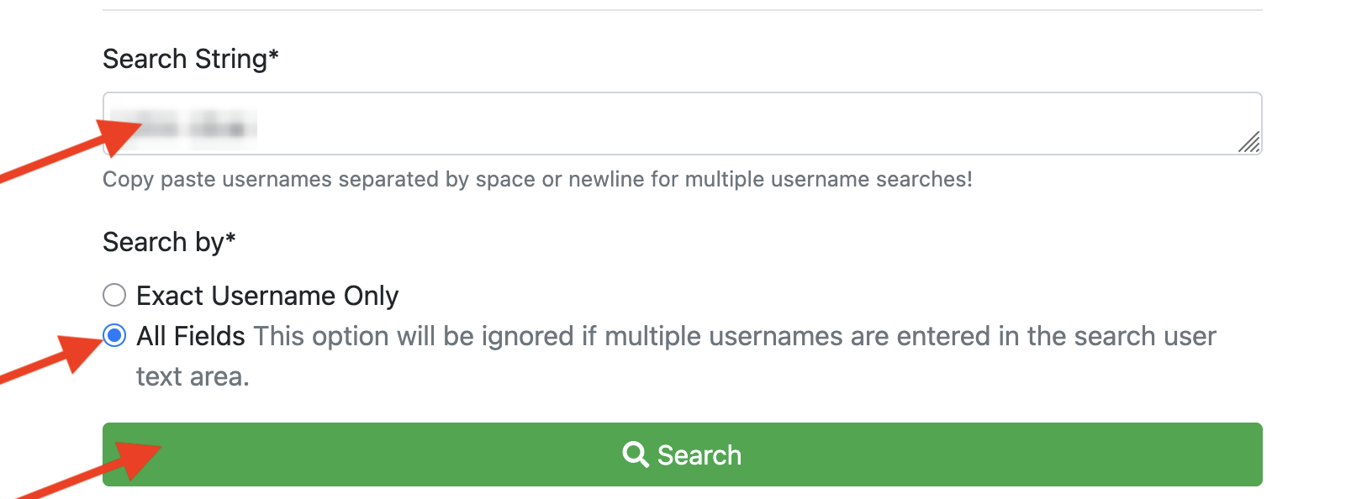The image size is (1367, 499).
Task: Select the All Fields radio button
Action: (x=113, y=335)
